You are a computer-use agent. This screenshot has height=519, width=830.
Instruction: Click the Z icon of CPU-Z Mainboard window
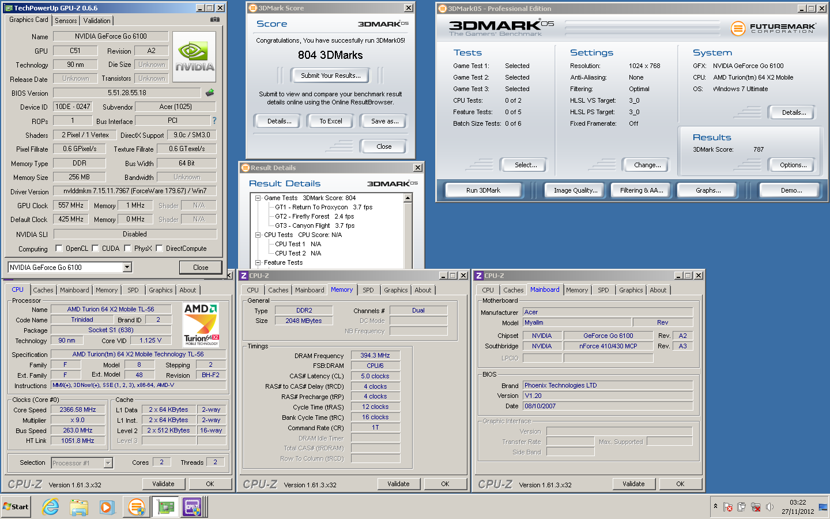479,276
